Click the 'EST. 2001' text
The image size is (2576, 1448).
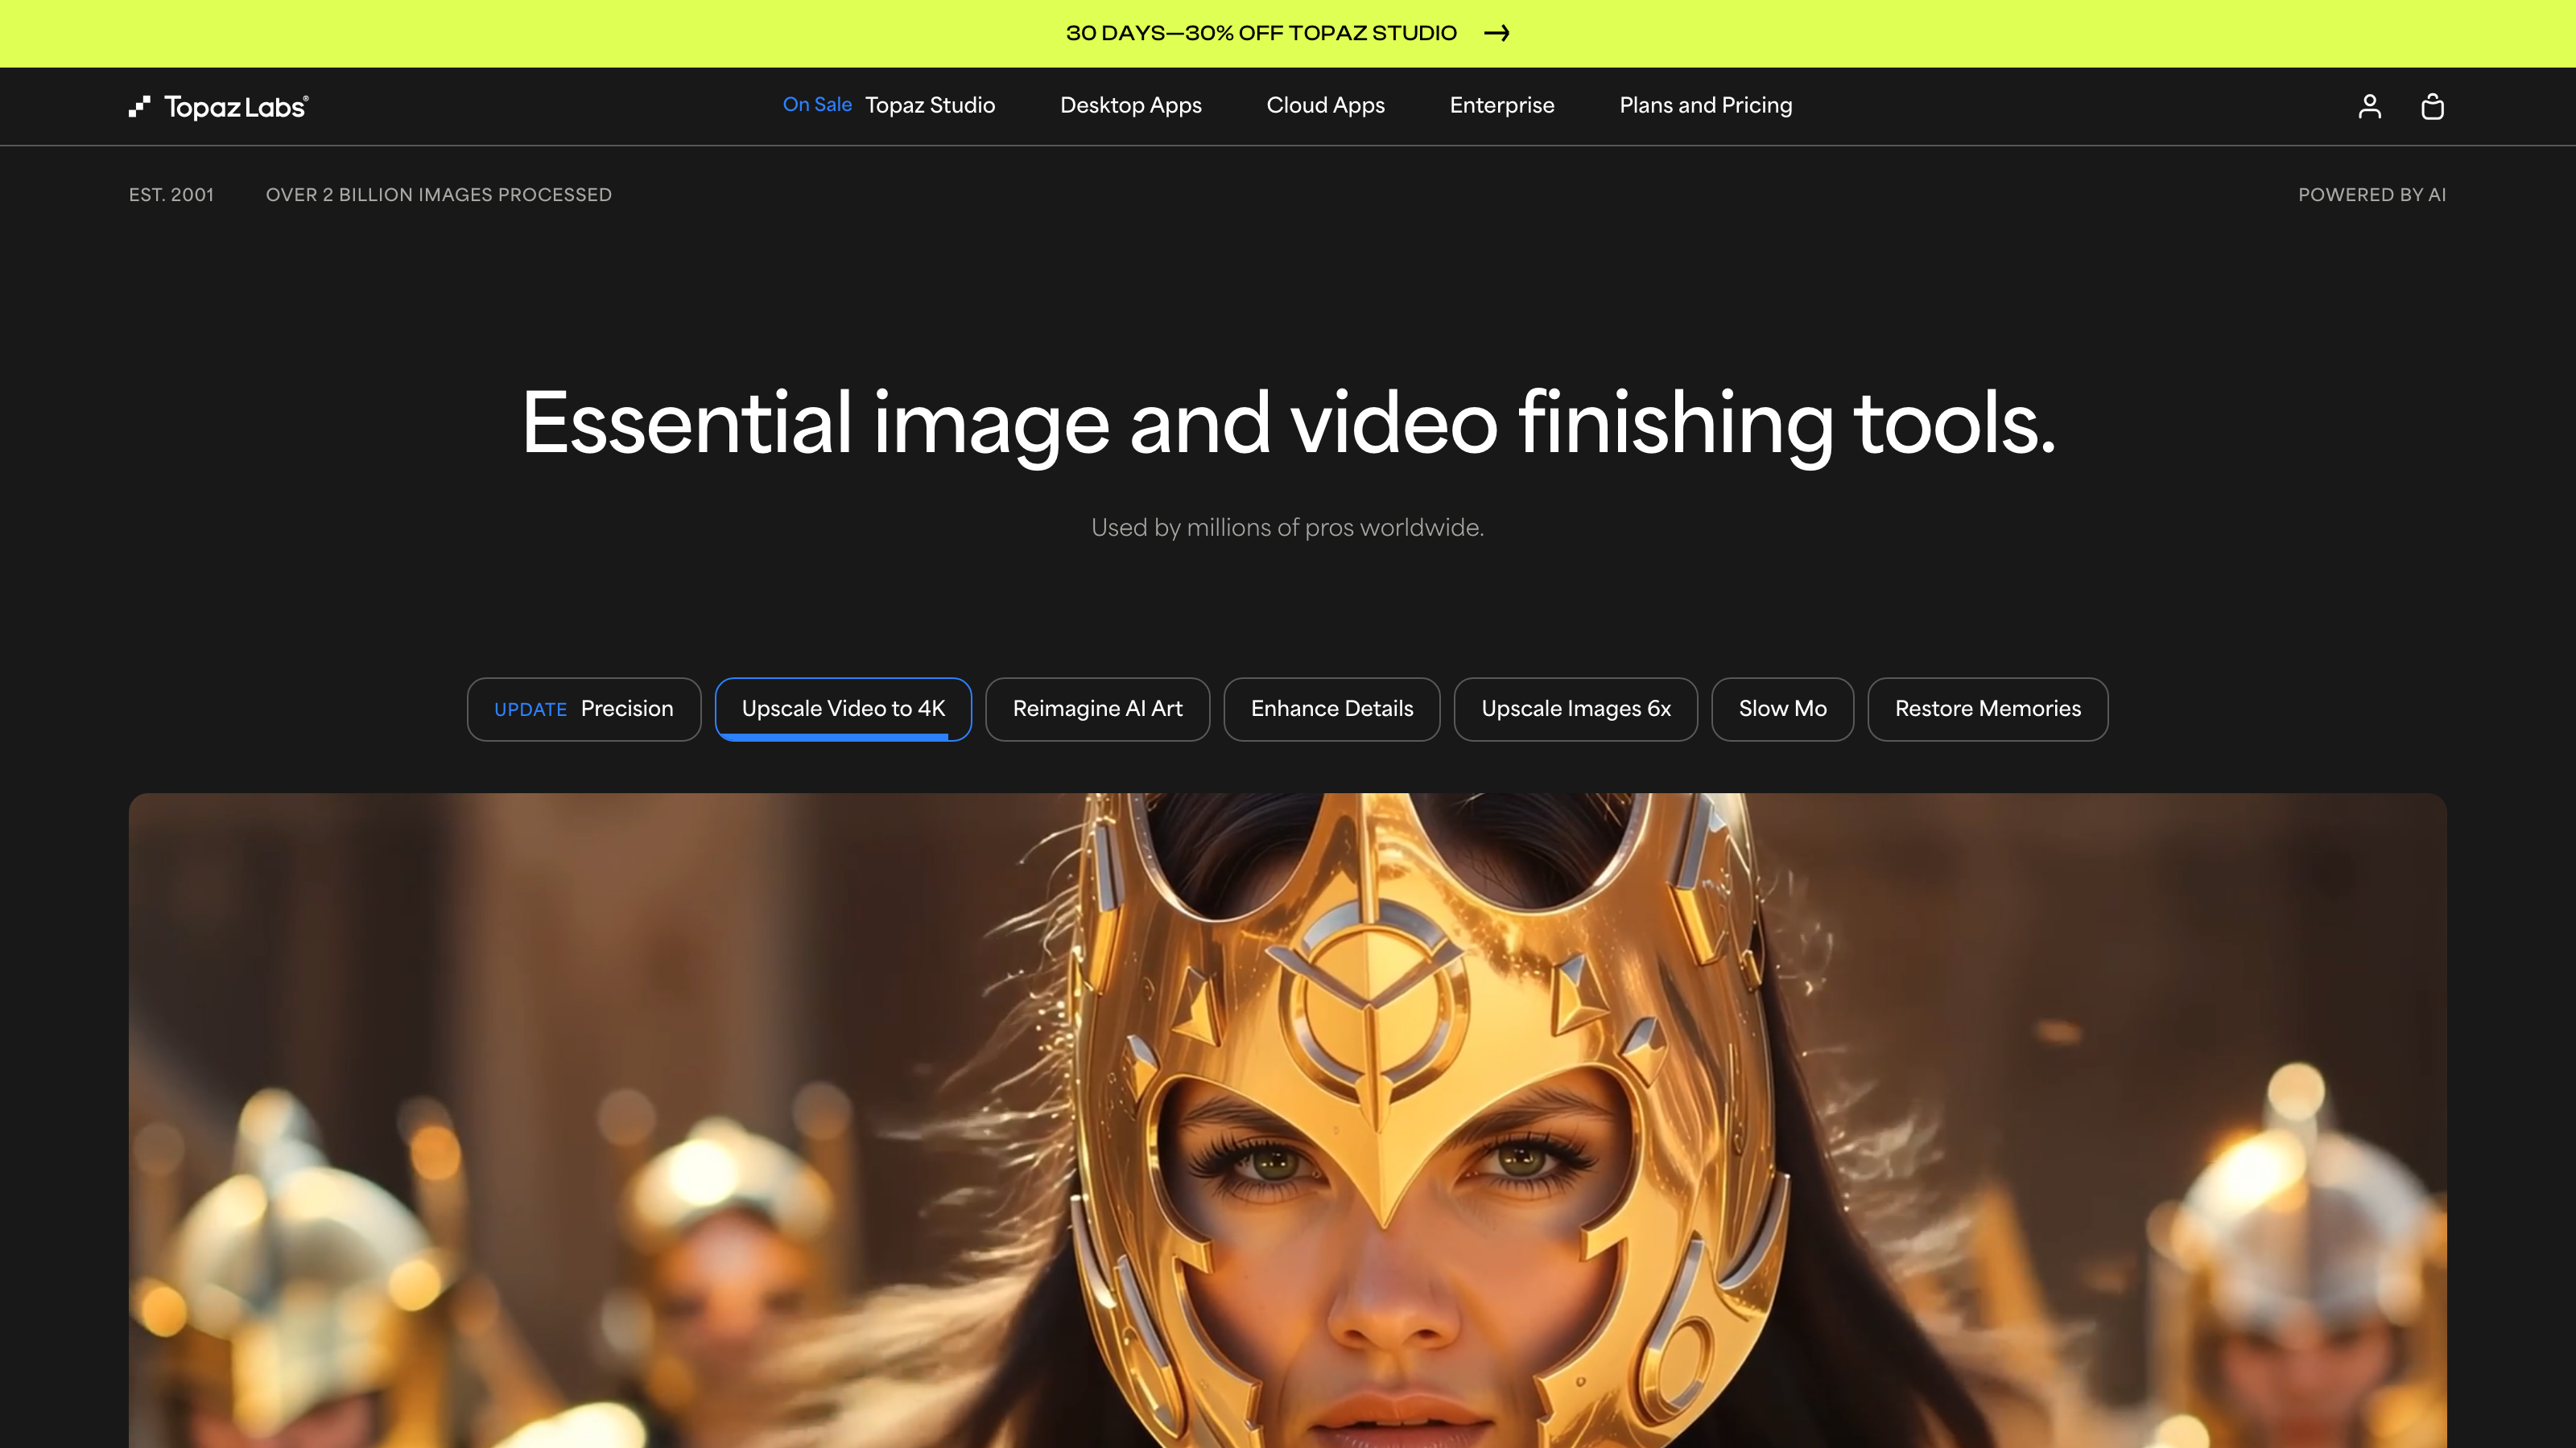point(171,195)
